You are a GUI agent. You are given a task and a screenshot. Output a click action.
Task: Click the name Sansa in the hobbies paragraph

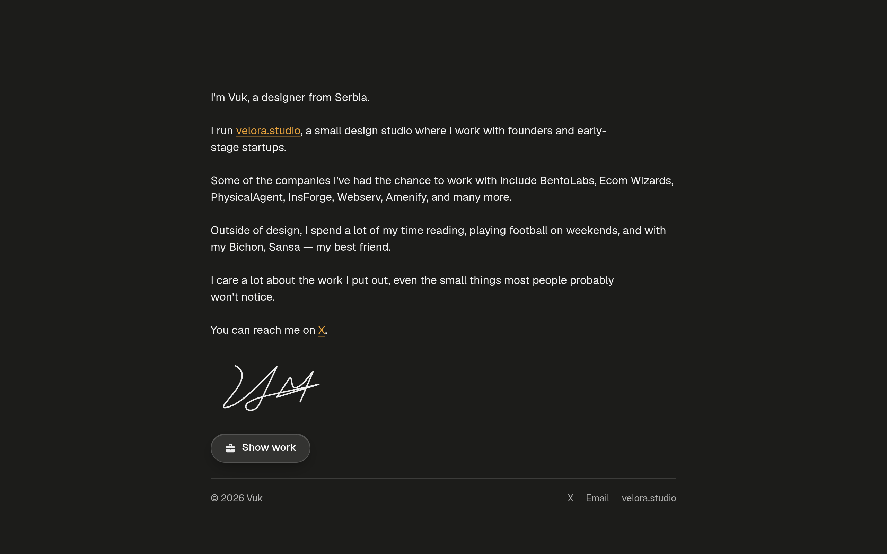pyautogui.click(x=284, y=247)
